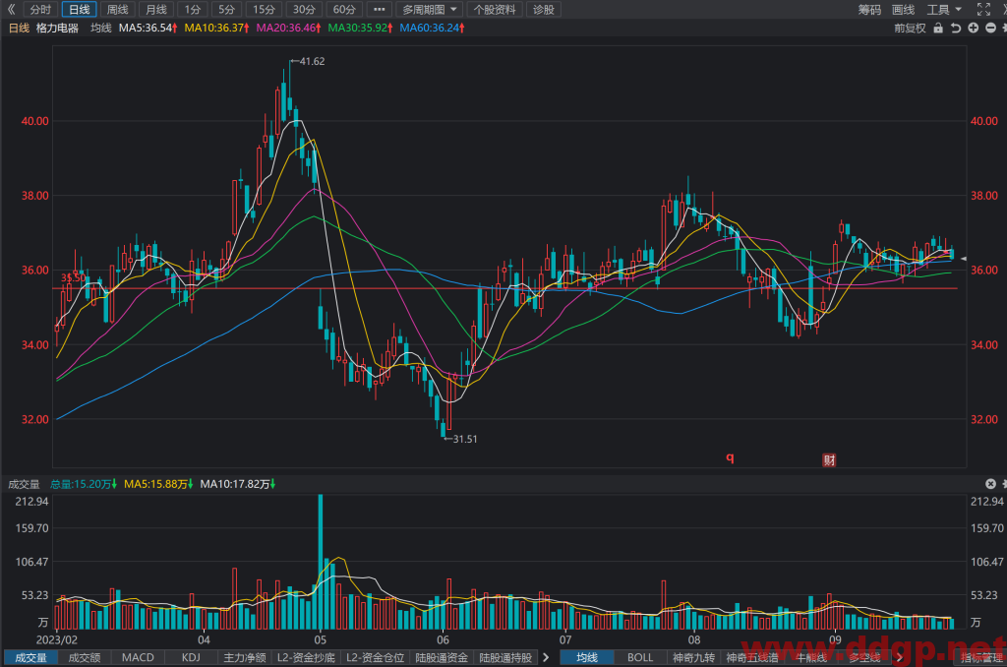Image resolution: width=1007 pixels, height=667 pixels.
Task: Click the current price arrow marker on the right axis
Action: coord(964,259)
